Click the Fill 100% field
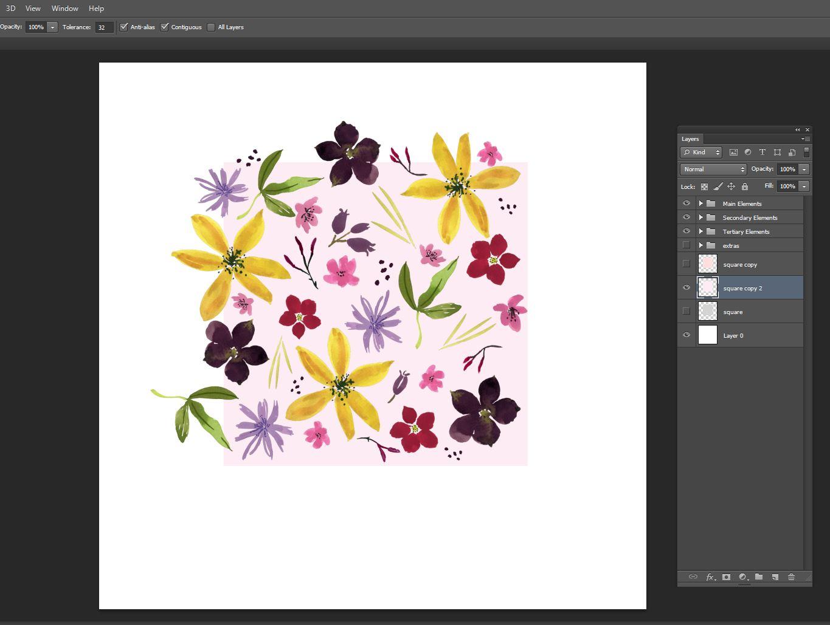830x625 pixels. point(788,186)
